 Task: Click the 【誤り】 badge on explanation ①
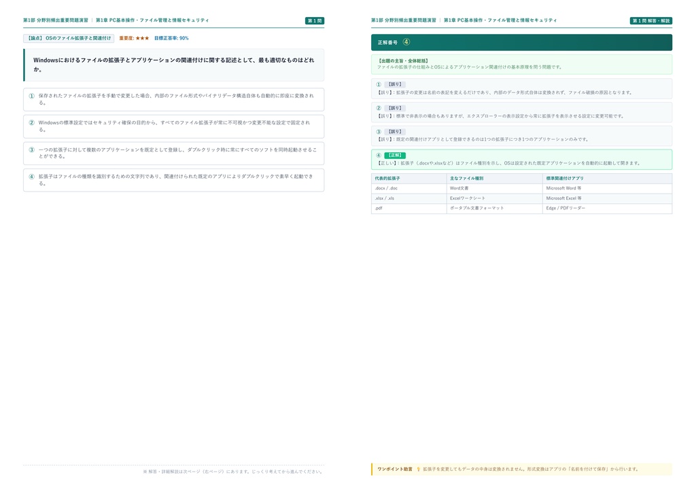click(x=395, y=84)
